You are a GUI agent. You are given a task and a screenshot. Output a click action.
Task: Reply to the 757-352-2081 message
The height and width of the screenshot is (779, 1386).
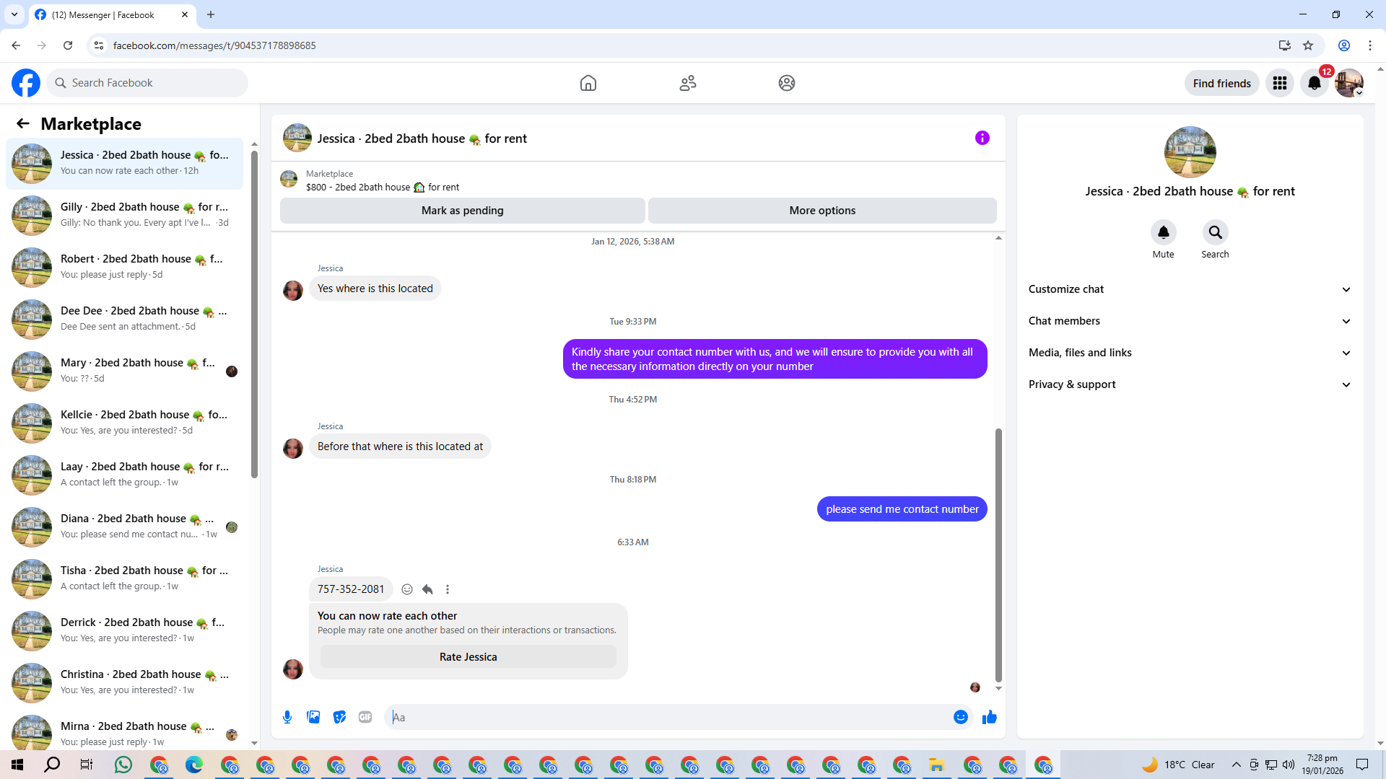pyautogui.click(x=427, y=589)
